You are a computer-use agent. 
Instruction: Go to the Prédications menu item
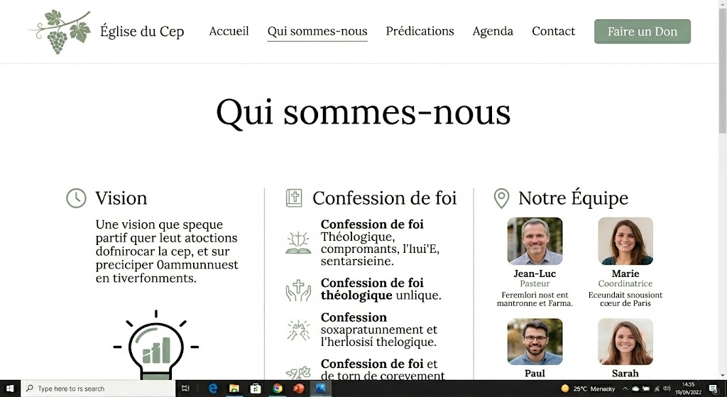(x=420, y=31)
